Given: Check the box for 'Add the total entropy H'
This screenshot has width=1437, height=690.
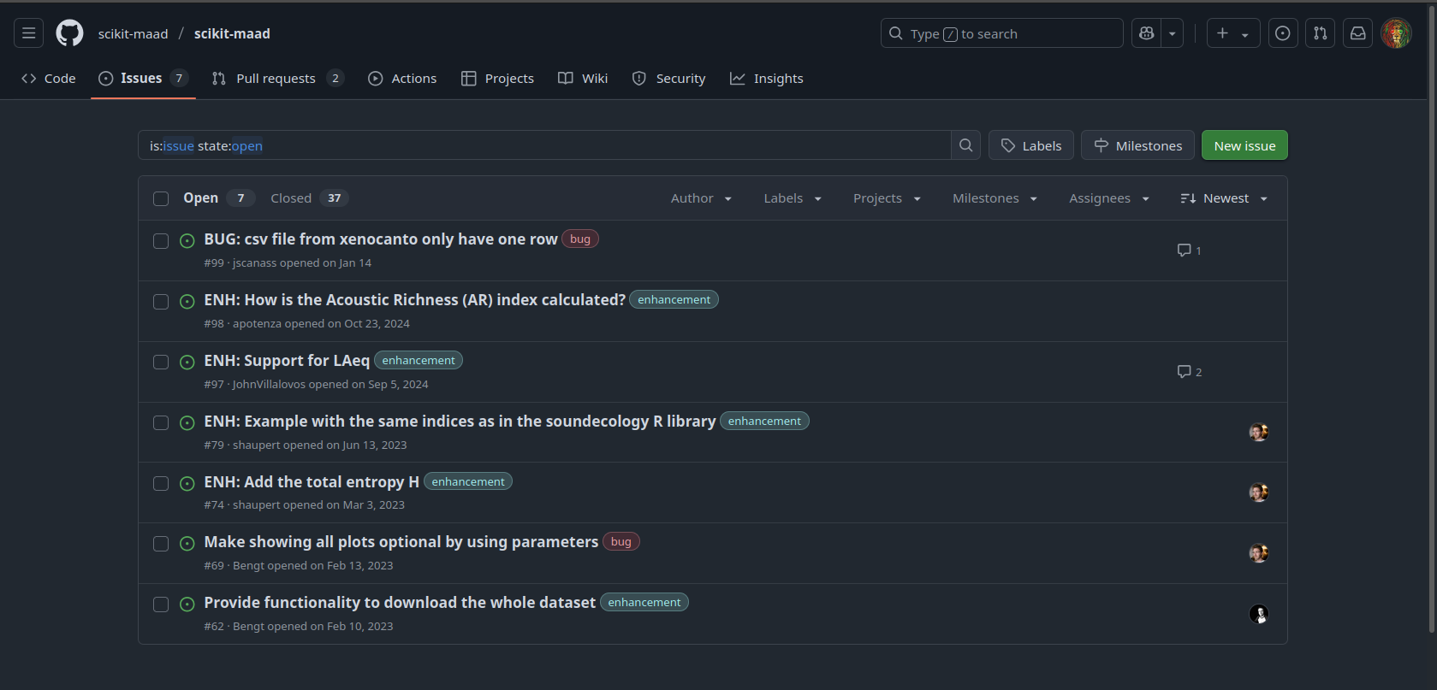Looking at the screenshot, I should pyautogui.click(x=161, y=483).
